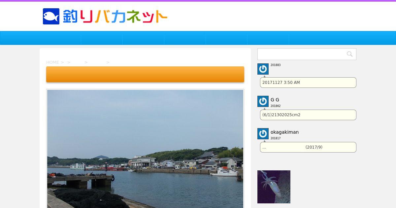Click the 釣りバカネット site logo

click(x=105, y=16)
